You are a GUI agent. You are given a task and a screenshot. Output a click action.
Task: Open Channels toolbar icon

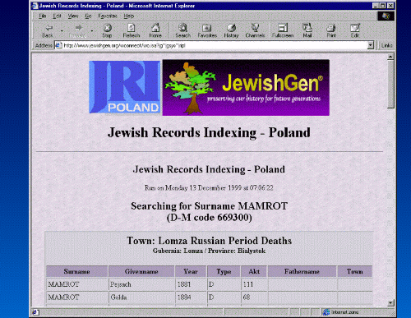255,27
